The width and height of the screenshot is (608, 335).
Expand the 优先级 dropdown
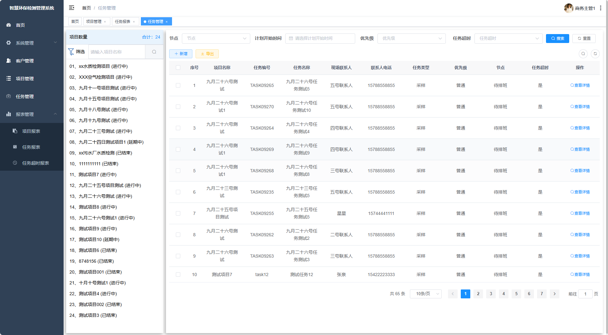(x=411, y=38)
